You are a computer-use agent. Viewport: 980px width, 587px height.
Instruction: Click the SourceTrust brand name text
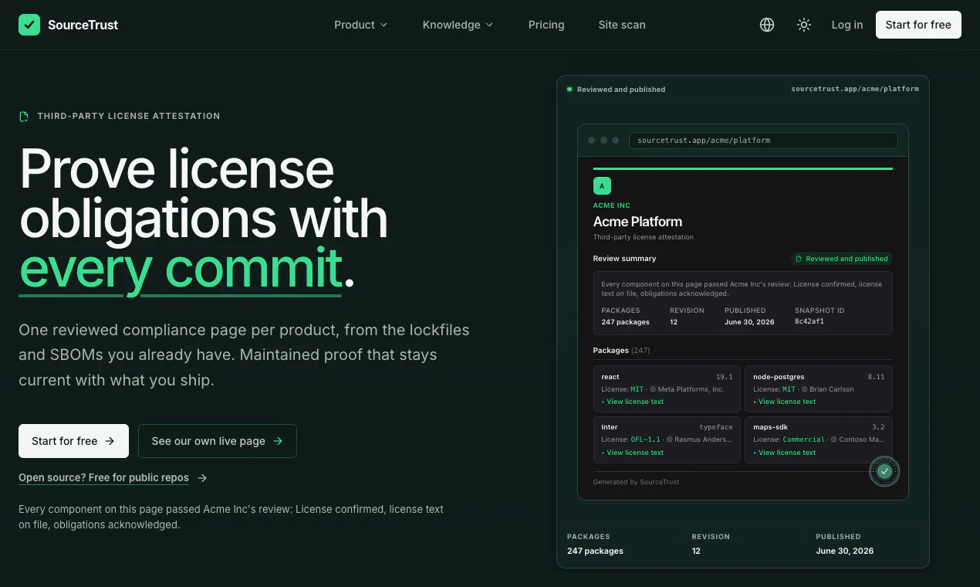[x=83, y=25]
